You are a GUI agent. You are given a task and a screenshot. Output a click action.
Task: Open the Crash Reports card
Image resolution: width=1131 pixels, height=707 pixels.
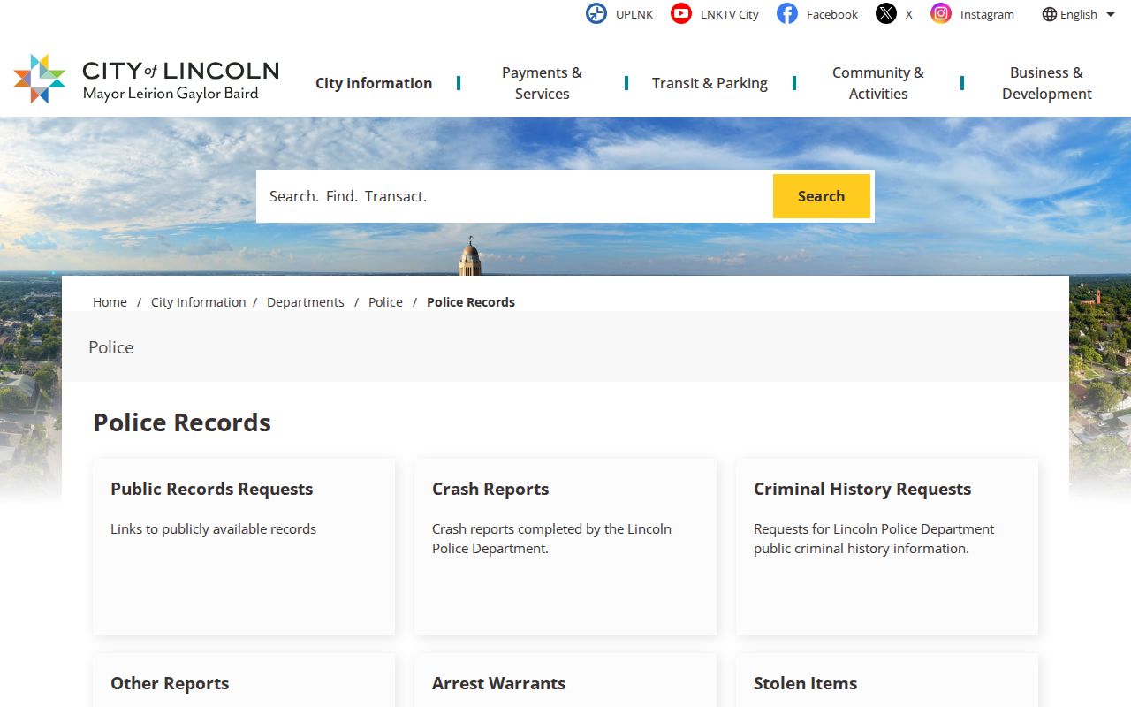click(x=565, y=546)
